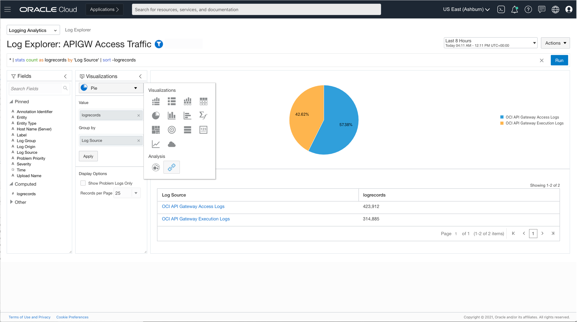This screenshot has height=322, width=577.
Task: Open the Applications navigation menu
Action: 104,9
